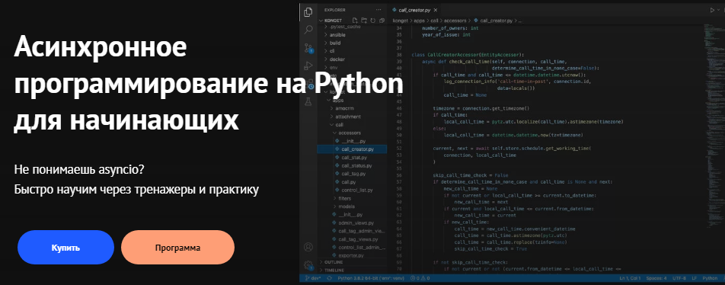
Task: Open the Manage gear icon
Action: click(308, 265)
